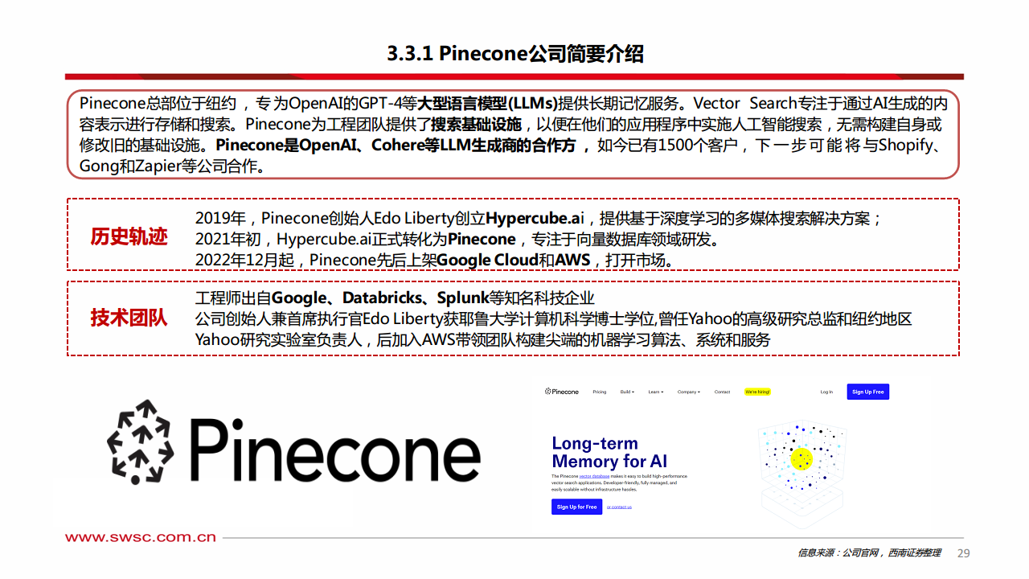The width and height of the screenshot is (1029, 579).
Task: Open the vector database hyperlink
Action: [x=594, y=476]
